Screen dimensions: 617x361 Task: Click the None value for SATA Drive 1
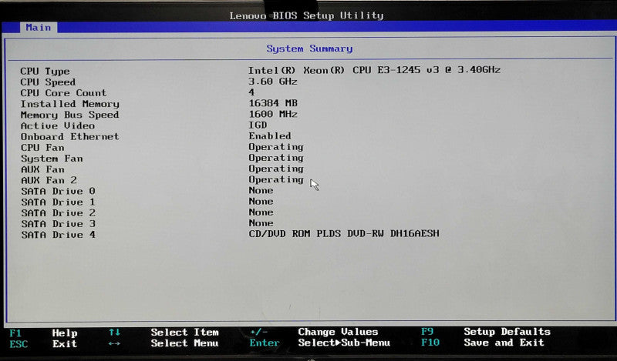pyautogui.click(x=261, y=202)
